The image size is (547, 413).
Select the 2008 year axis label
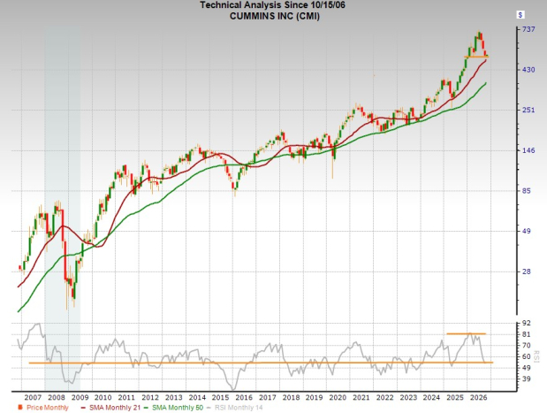point(57,398)
